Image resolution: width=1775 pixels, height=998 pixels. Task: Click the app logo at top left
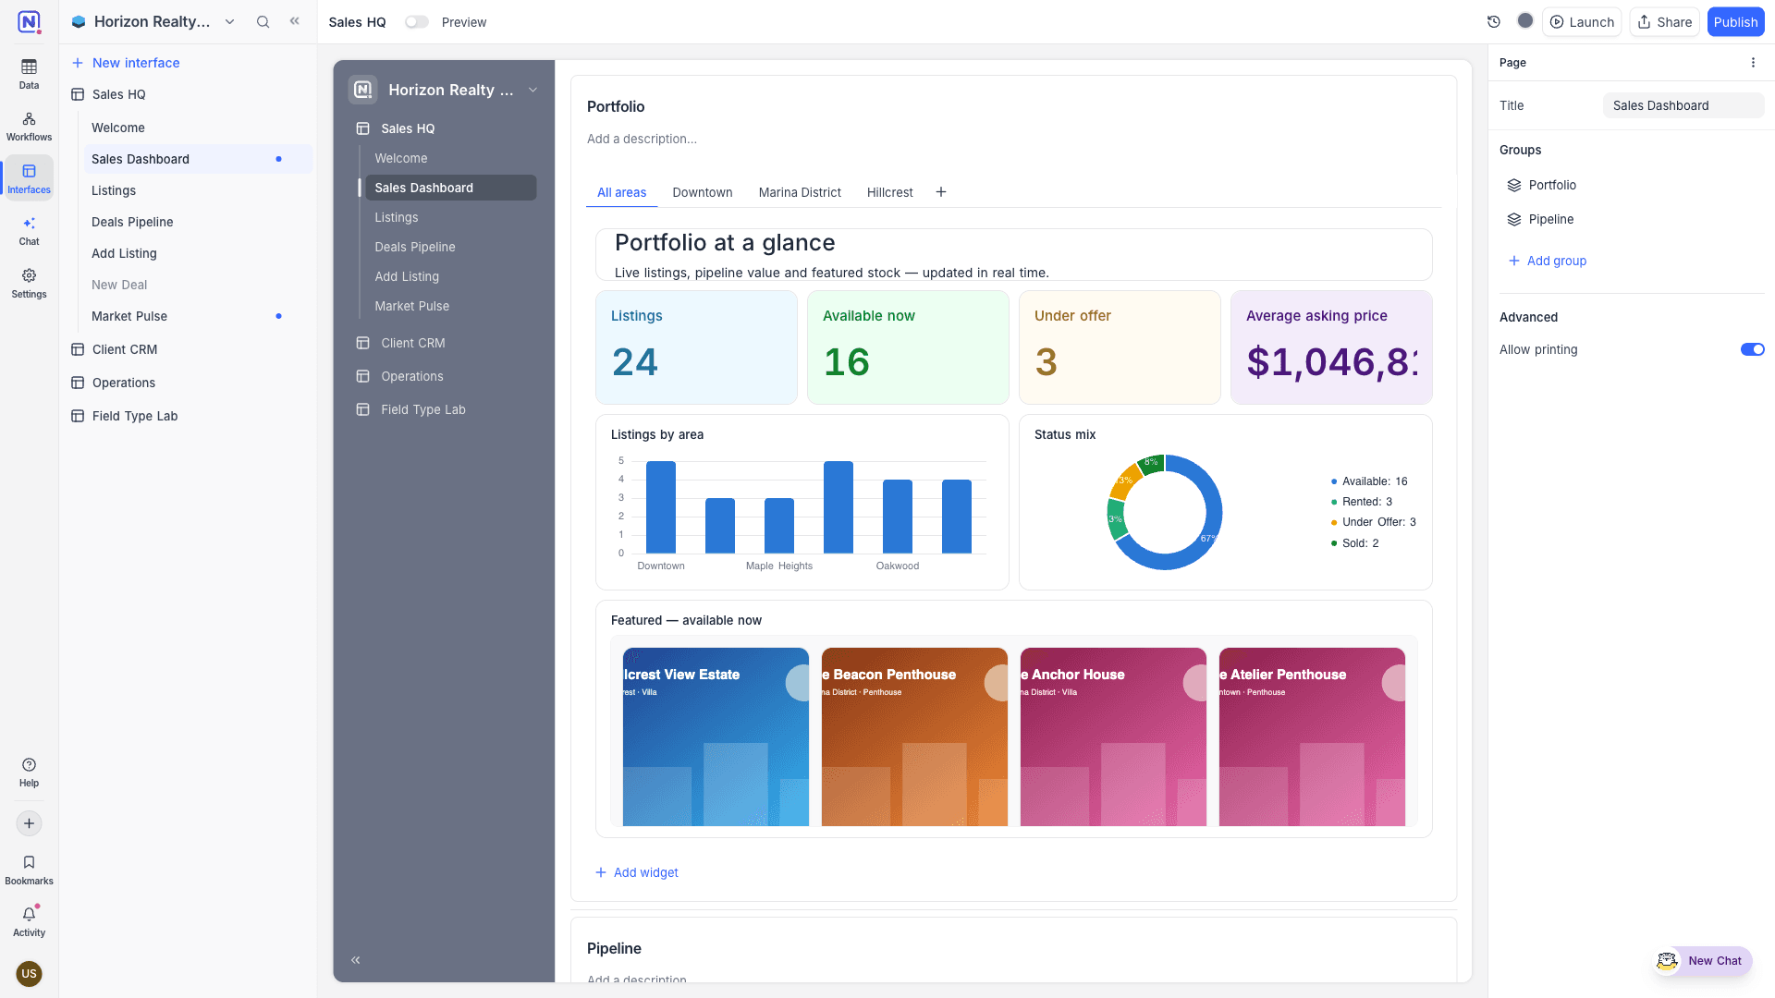[29, 22]
